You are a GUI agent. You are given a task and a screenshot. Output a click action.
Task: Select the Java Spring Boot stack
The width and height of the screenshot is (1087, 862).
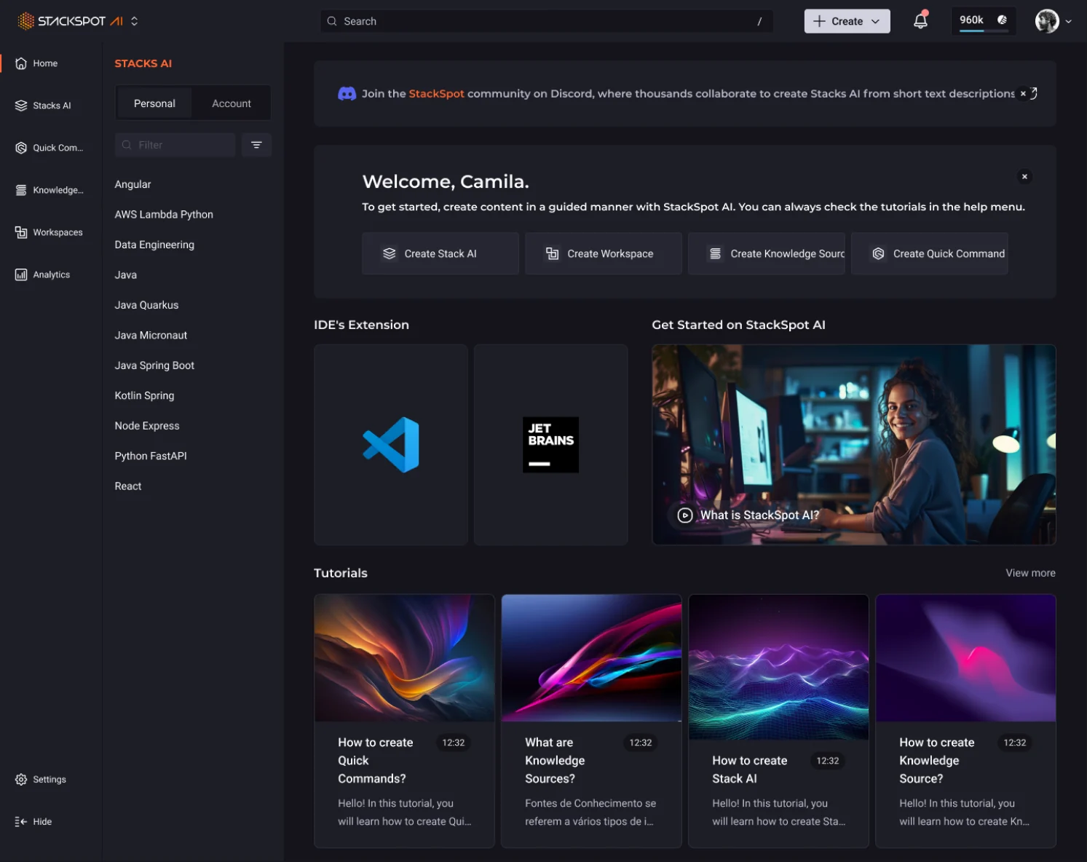click(154, 365)
